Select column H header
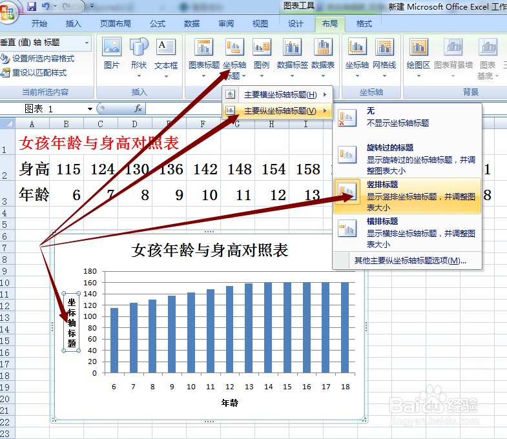The image size is (507, 439). [x=272, y=124]
